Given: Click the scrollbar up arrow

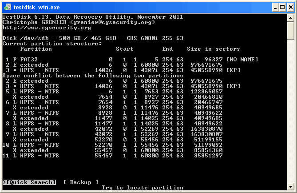Looking at the screenshot, I should coord(290,18).
